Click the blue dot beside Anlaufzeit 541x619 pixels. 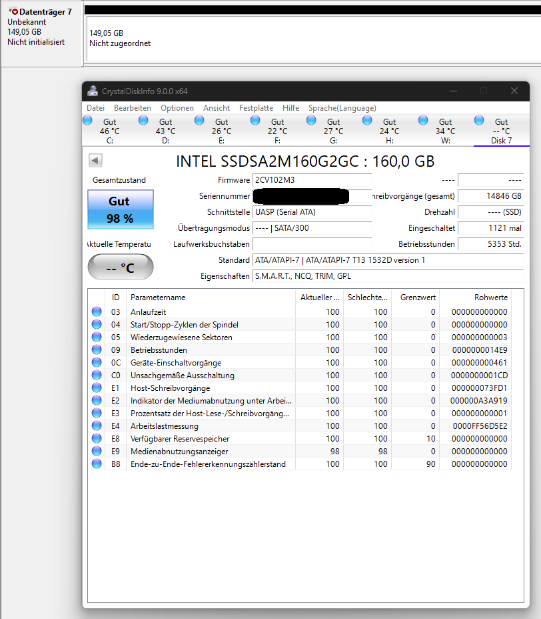click(x=96, y=312)
